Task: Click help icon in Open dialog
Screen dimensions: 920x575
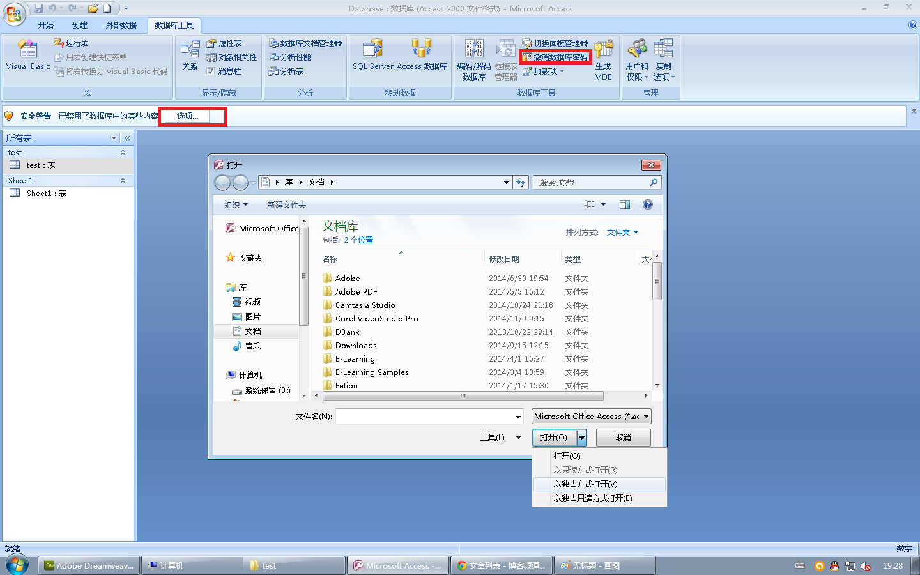Action: click(648, 204)
